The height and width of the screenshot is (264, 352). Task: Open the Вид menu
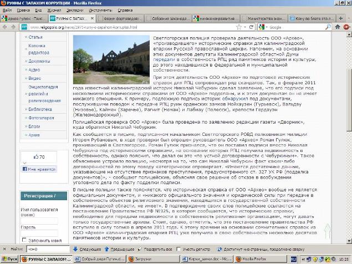click(38, 11)
